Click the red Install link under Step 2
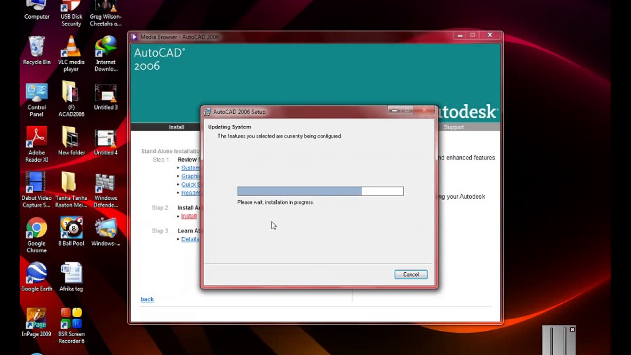Viewport: 631px width, 355px height. [x=189, y=216]
